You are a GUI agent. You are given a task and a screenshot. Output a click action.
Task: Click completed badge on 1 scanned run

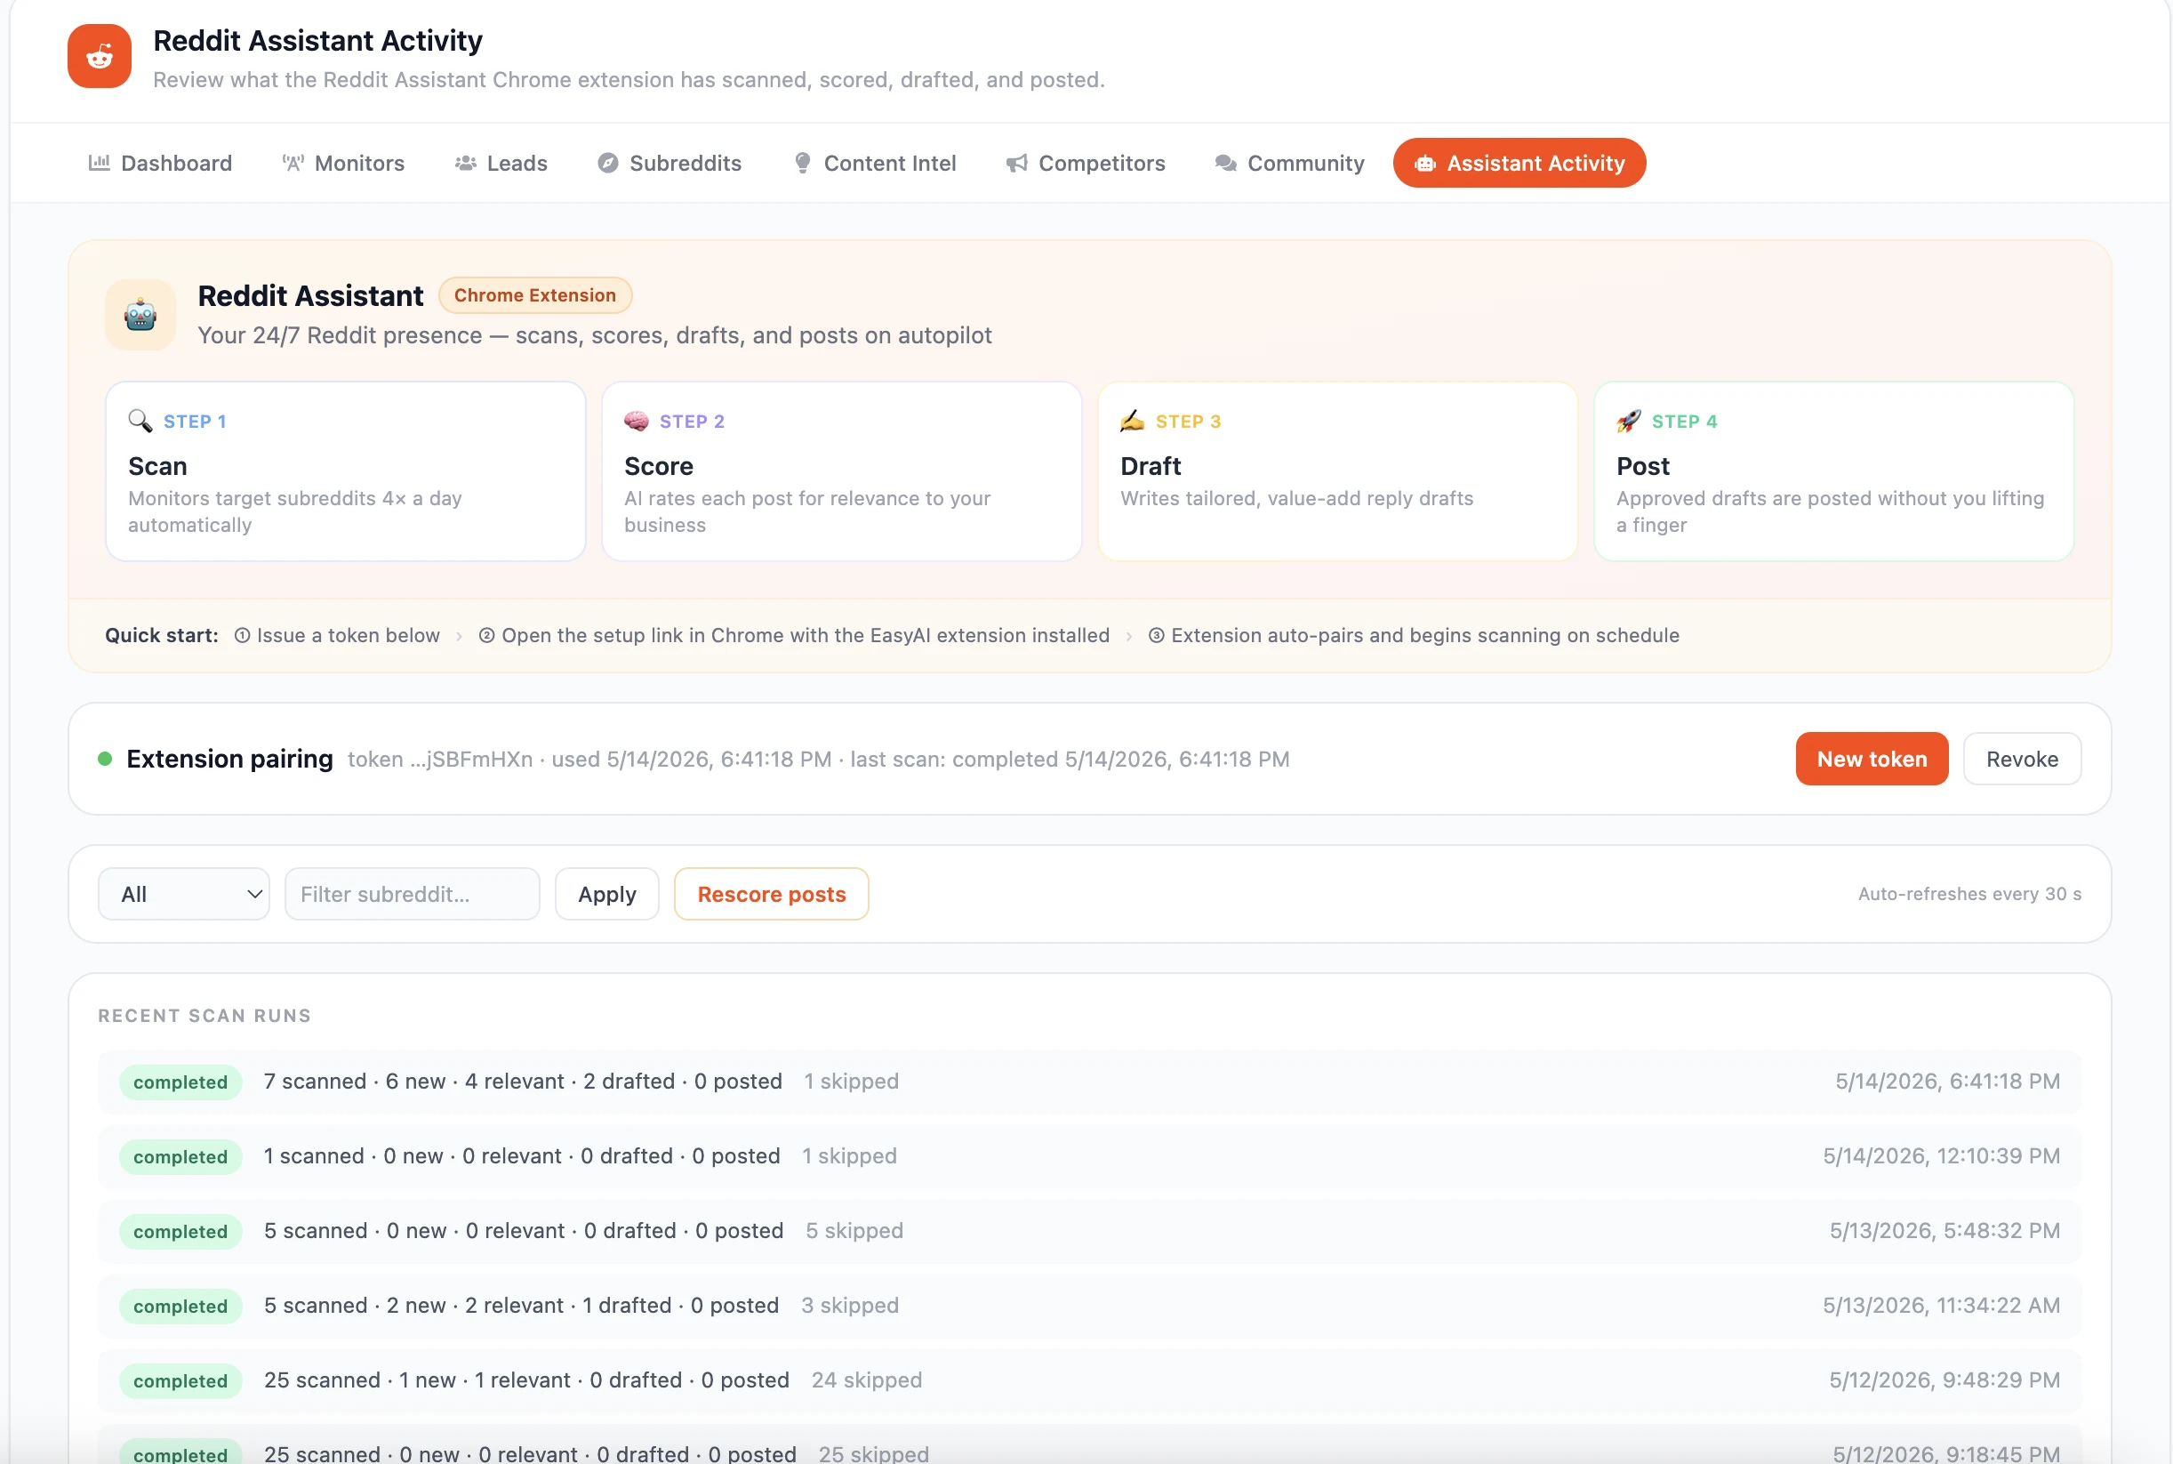click(x=180, y=1157)
